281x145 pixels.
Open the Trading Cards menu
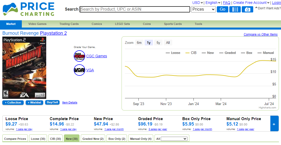click(69, 24)
